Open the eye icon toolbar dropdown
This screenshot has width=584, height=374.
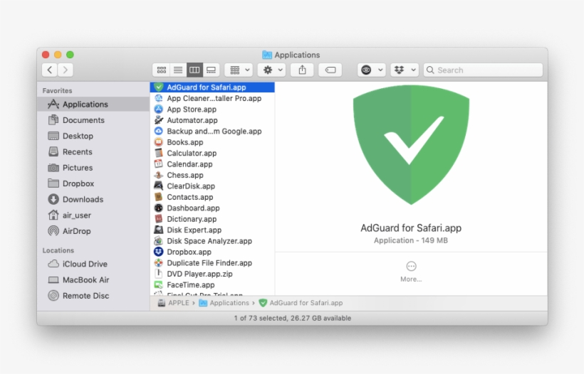[x=371, y=70]
